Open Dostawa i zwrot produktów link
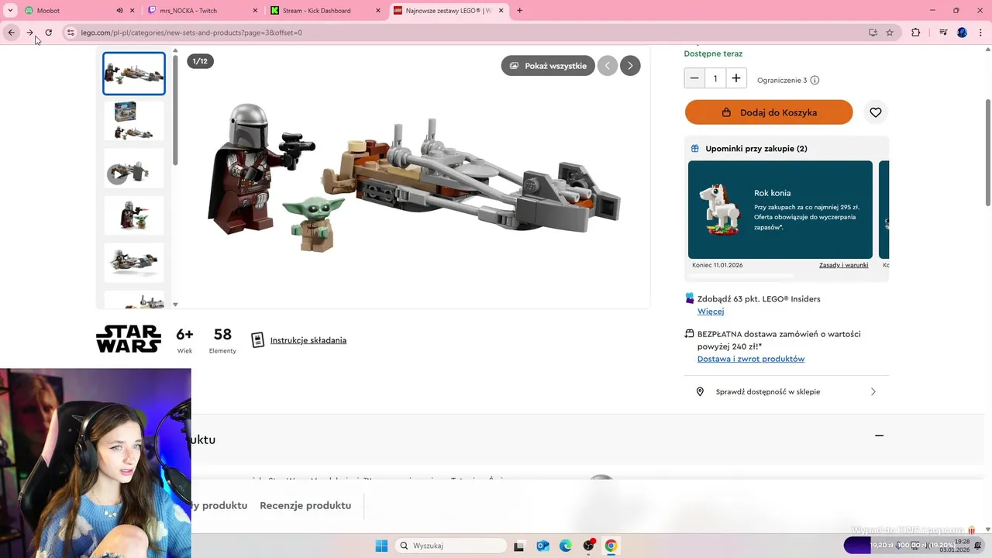This screenshot has height=558, width=992. click(751, 359)
